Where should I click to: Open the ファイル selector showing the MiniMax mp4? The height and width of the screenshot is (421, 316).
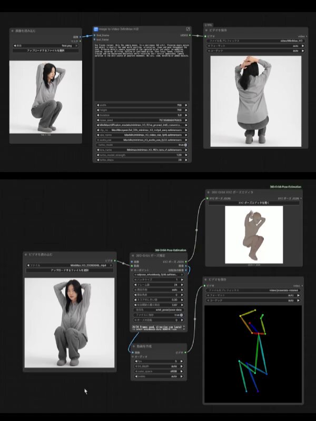tap(70, 265)
